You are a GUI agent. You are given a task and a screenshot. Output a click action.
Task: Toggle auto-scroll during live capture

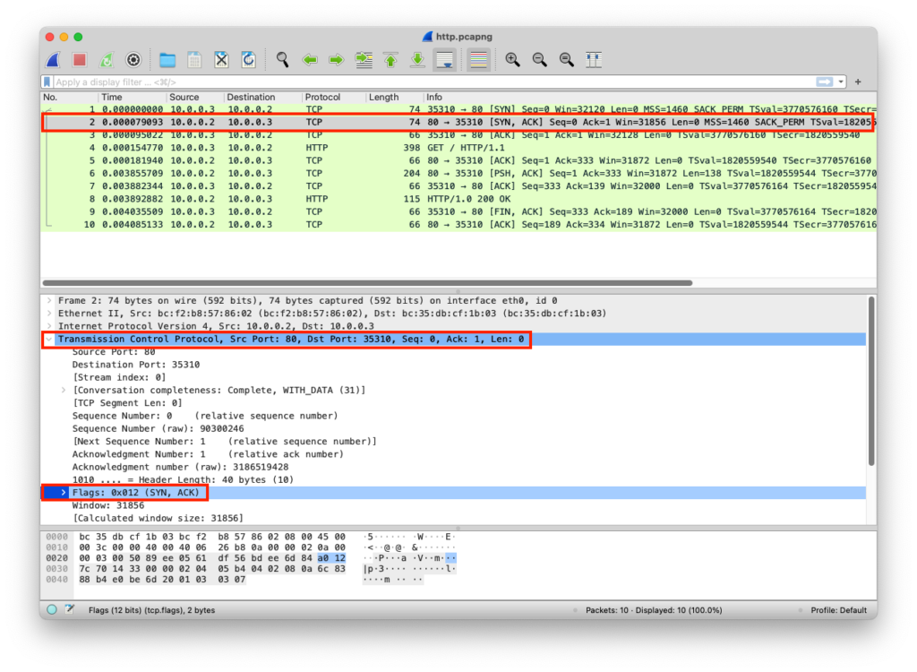(444, 60)
